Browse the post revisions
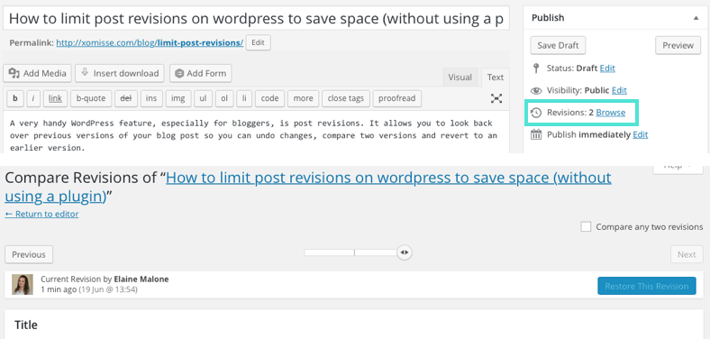 610,113
